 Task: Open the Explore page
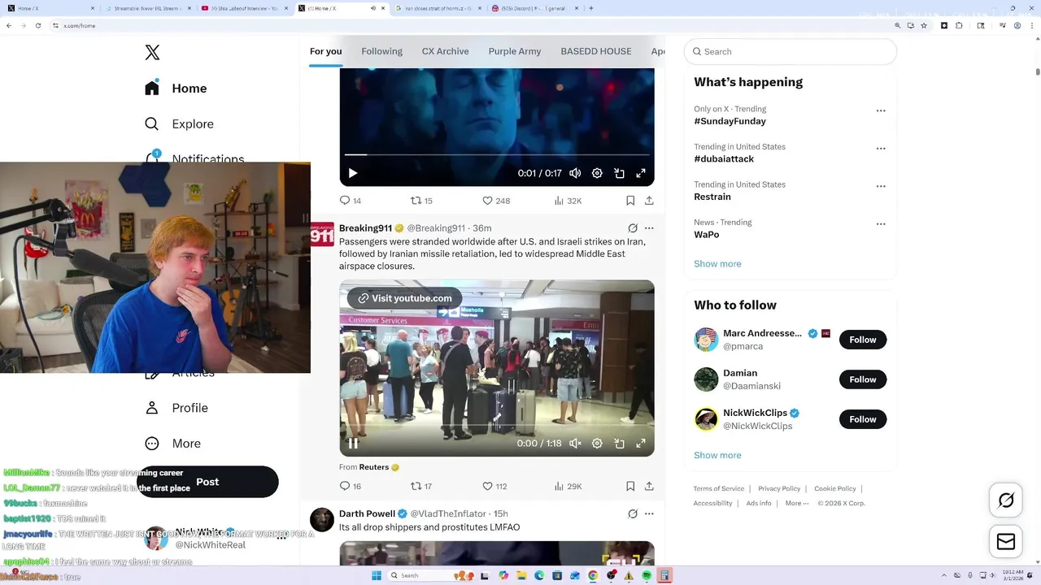(180, 124)
